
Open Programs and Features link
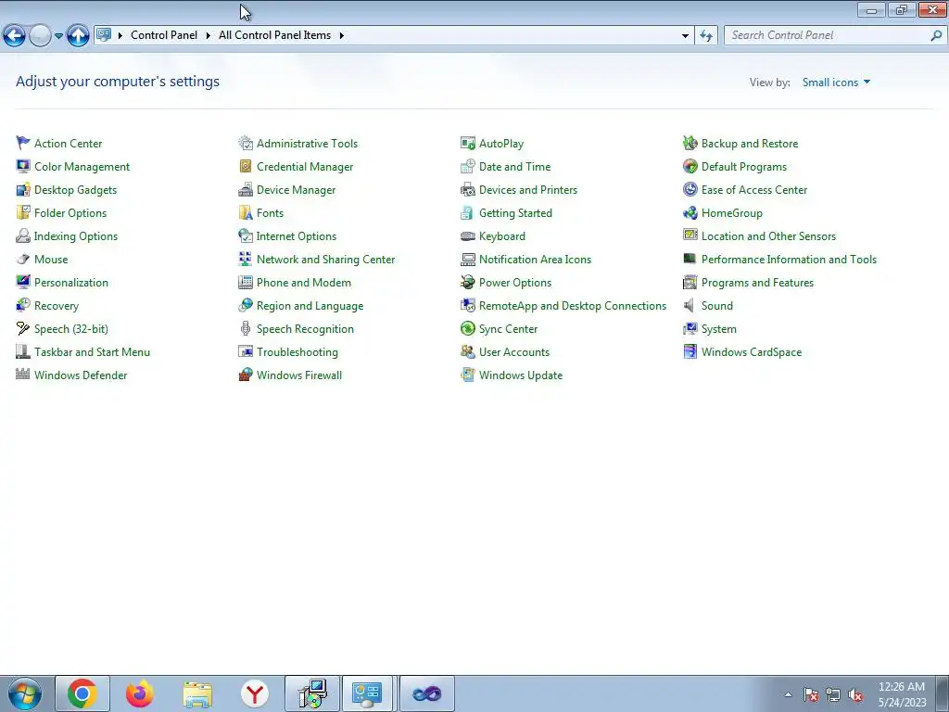(757, 282)
